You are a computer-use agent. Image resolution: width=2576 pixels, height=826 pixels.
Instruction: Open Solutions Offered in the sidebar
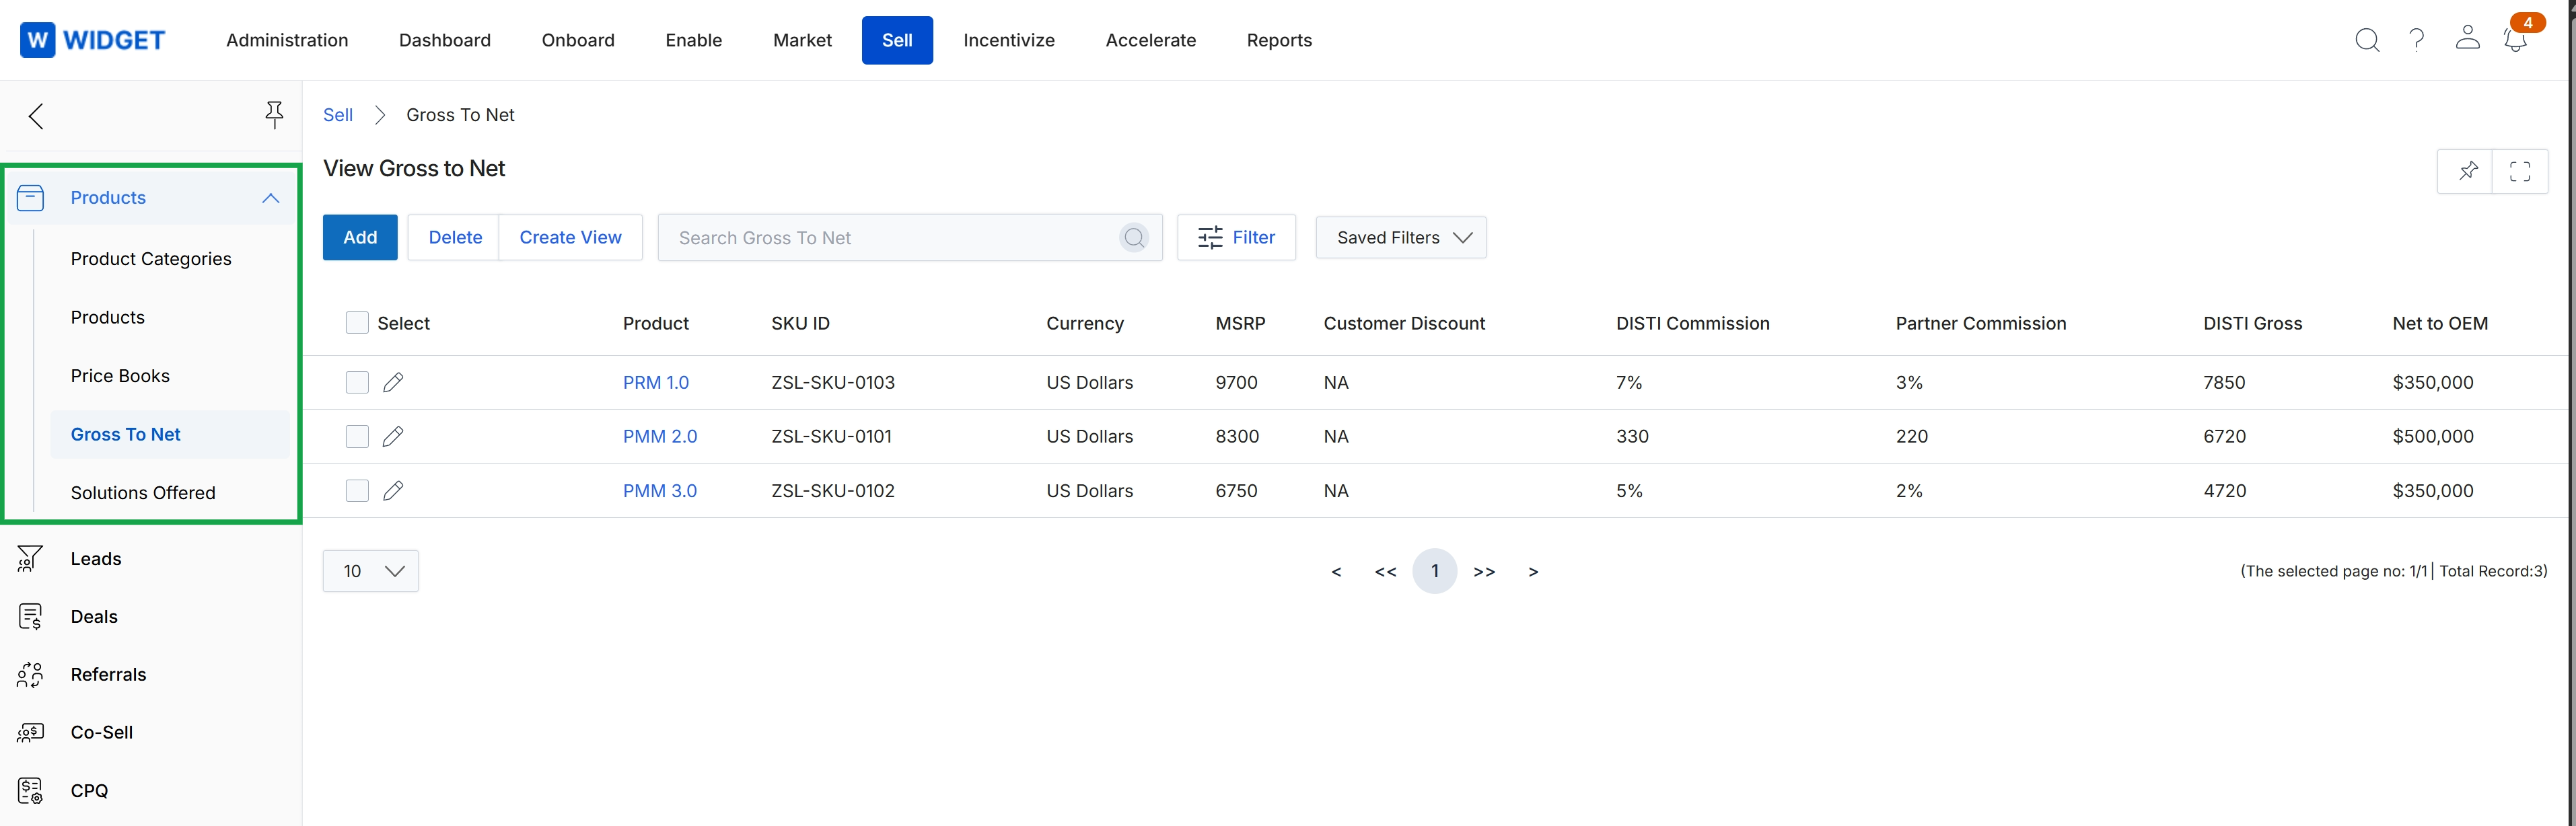[143, 493]
